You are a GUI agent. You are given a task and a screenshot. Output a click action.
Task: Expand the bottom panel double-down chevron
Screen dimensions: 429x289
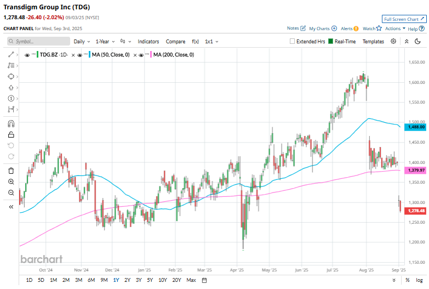394,280
